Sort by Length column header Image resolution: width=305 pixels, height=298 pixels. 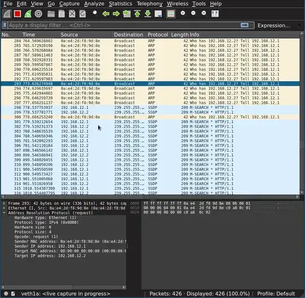[x=180, y=35]
